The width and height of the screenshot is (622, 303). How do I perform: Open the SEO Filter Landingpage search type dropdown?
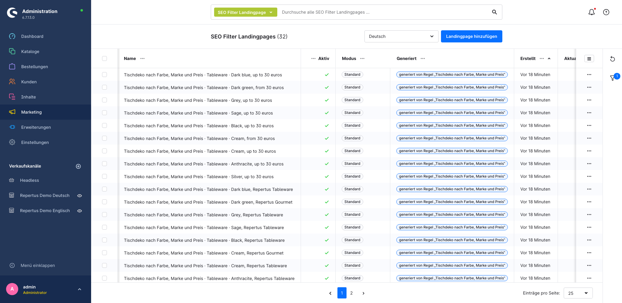[x=245, y=12]
